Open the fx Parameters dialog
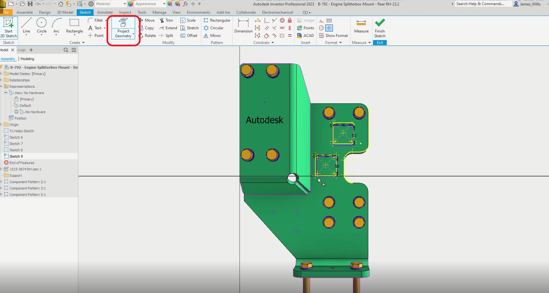The image size is (549, 293). (x=186, y=4)
